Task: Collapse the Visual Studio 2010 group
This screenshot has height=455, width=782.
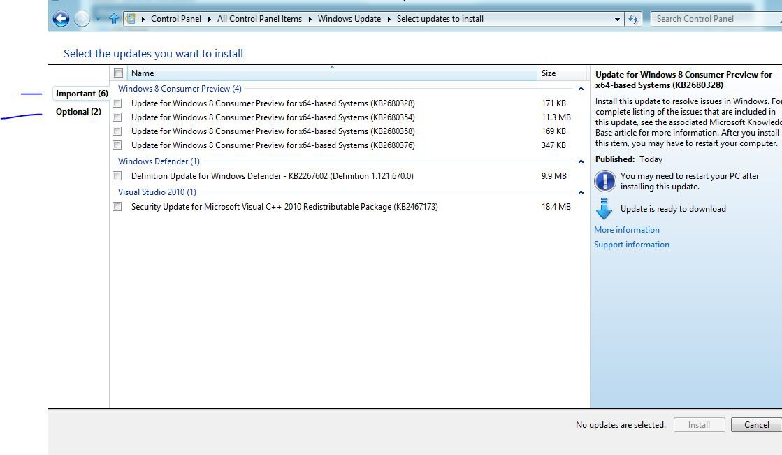Action: click(x=581, y=192)
